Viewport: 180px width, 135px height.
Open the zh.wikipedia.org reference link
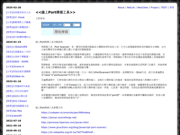68,132
